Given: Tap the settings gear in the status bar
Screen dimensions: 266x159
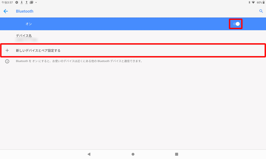Looking at the screenshot, I should click(17, 2).
